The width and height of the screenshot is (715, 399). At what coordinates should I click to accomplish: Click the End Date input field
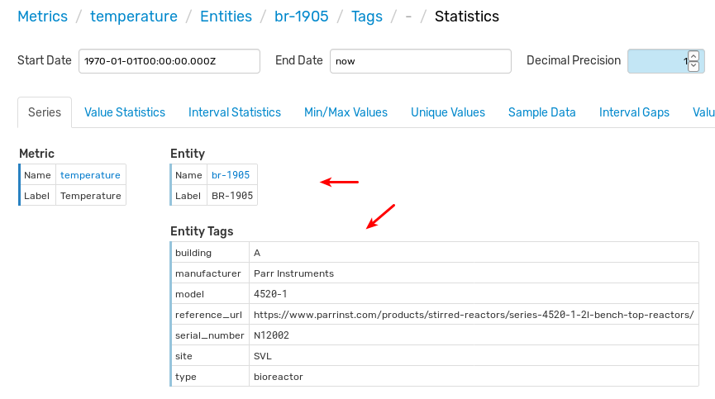coord(421,61)
